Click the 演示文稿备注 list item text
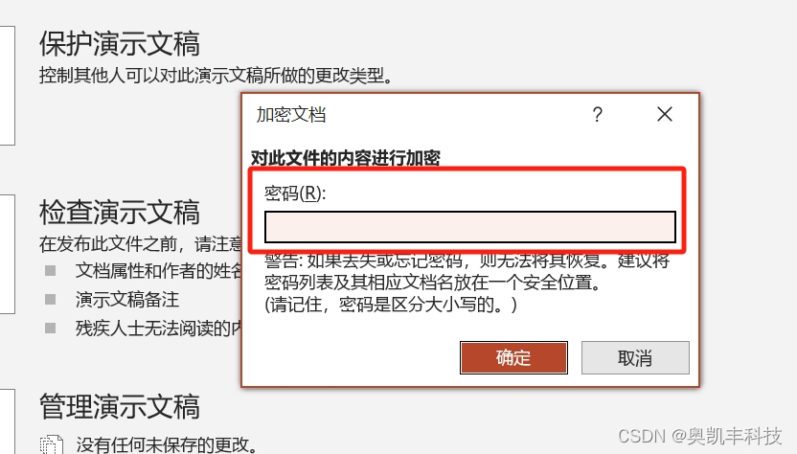The width and height of the screenshot is (797, 454). (127, 300)
